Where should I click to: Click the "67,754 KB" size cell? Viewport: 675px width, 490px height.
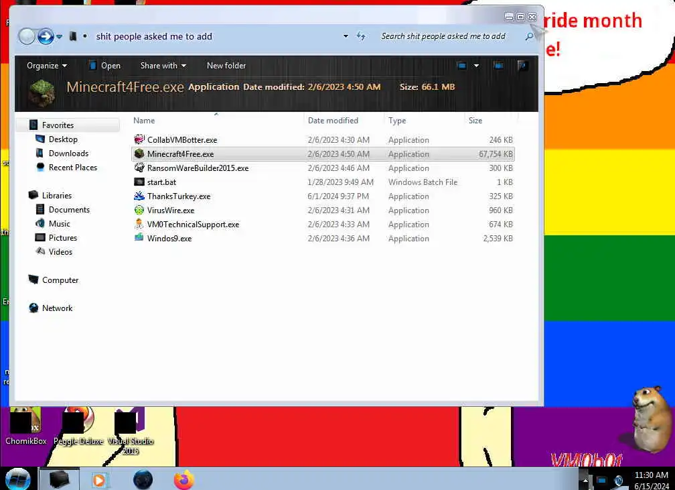[x=496, y=154]
